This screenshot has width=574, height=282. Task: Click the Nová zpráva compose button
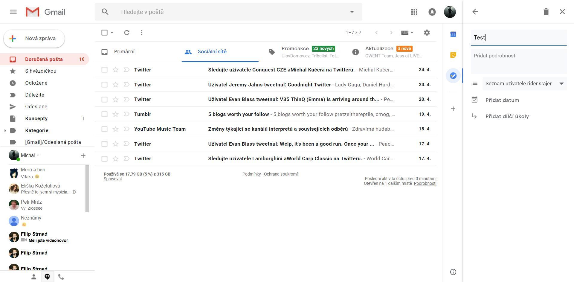click(x=34, y=38)
